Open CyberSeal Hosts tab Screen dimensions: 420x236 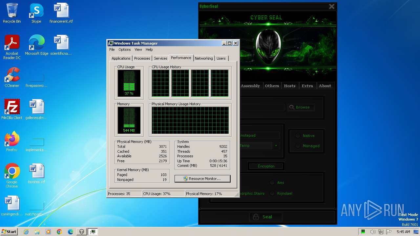290,86
